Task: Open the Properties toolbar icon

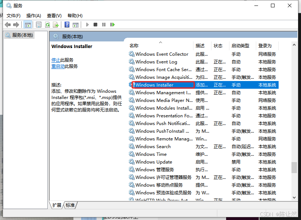Action: (x=39, y=25)
